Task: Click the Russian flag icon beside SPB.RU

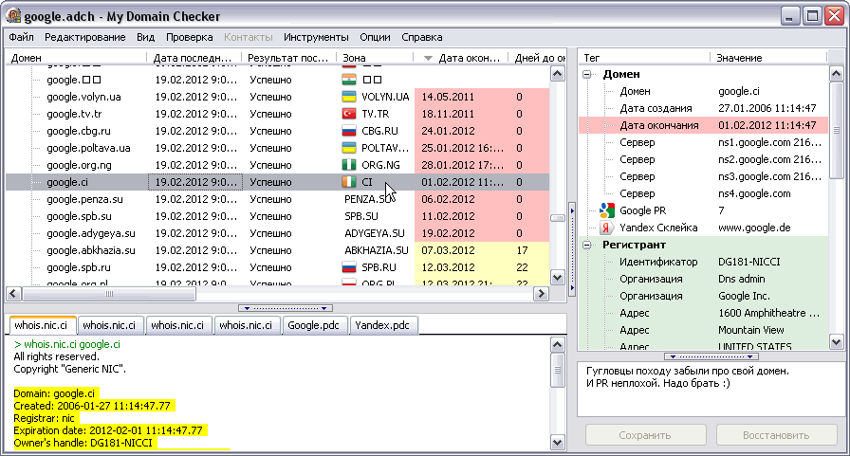Action: pyautogui.click(x=348, y=267)
